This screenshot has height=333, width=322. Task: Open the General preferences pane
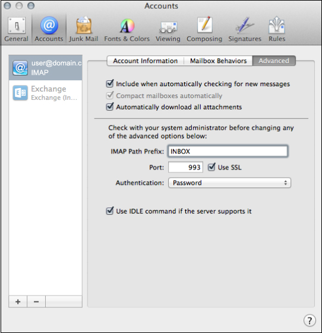click(x=16, y=29)
